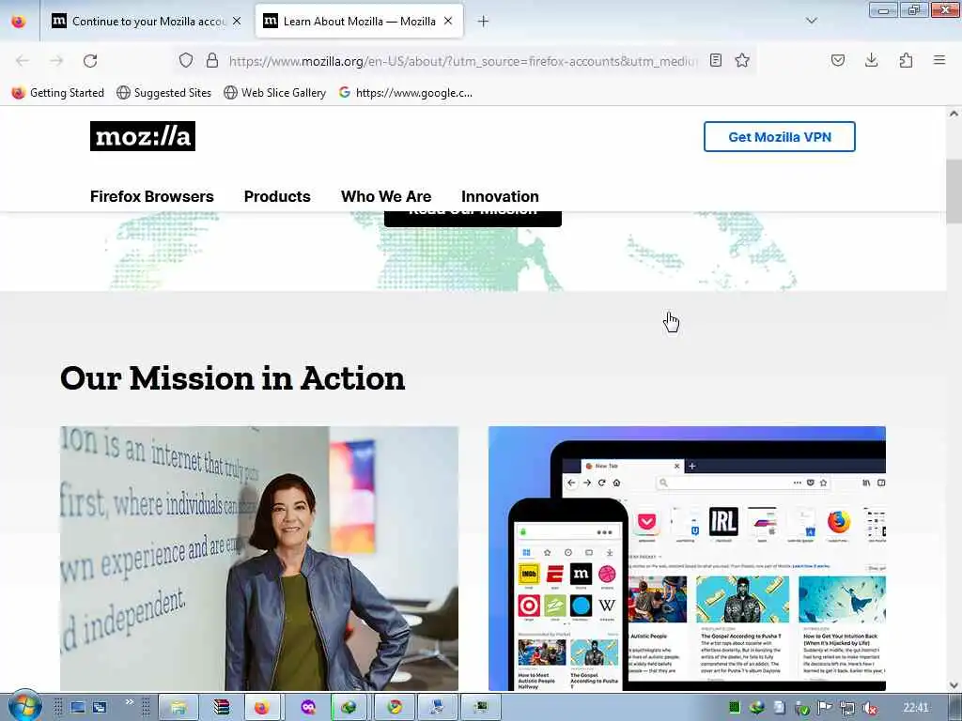Expand the quick launch overflow chevron
Image resolution: width=962 pixels, height=721 pixels.
pos(130,702)
